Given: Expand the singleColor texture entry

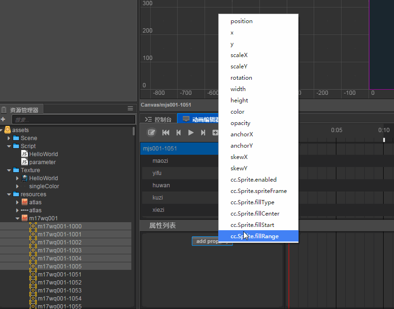Looking at the screenshot, I should coord(17,186).
